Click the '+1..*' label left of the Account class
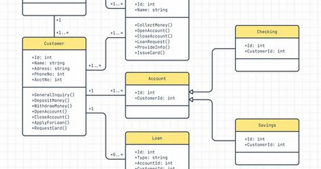 117,91
